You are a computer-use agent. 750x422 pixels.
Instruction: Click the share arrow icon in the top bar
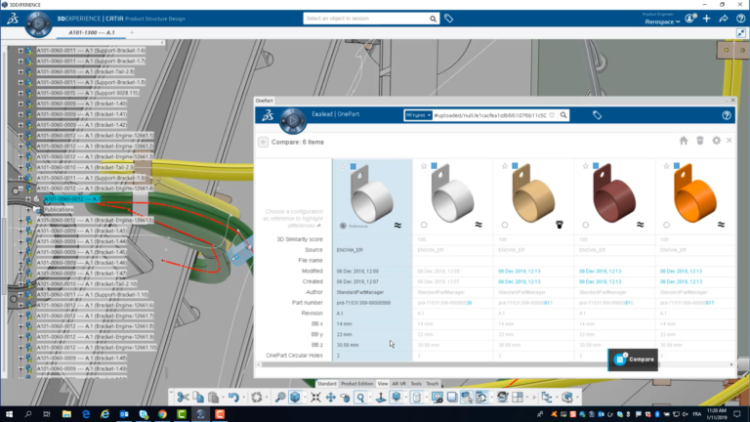pos(724,19)
